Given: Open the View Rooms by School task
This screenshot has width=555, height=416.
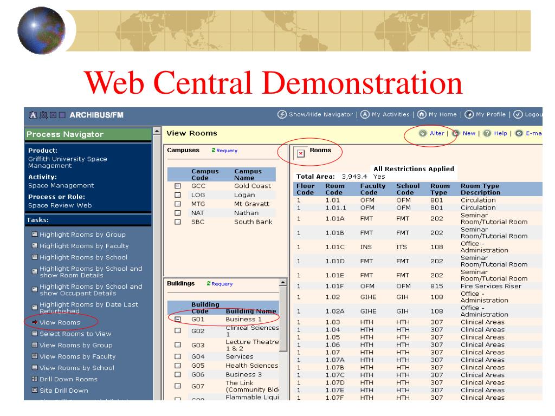Looking at the screenshot, I should coord(77,368).
